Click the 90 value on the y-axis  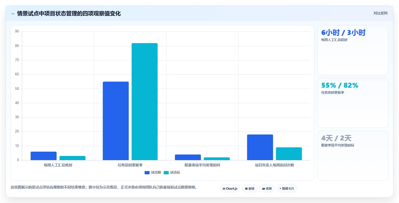(17, 31)
